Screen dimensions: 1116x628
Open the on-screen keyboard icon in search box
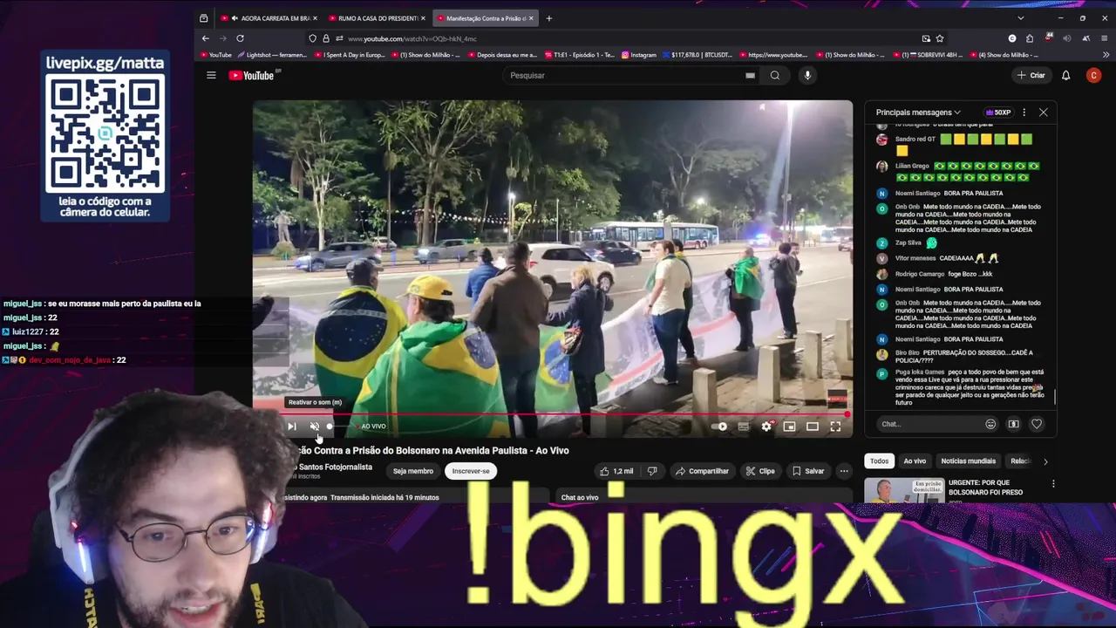[750, 75]
